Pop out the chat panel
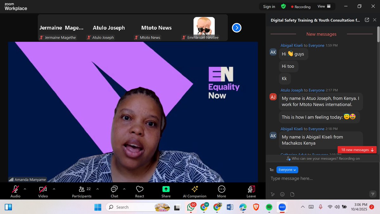This screenshot has width=380, height=214. (367, 20)
